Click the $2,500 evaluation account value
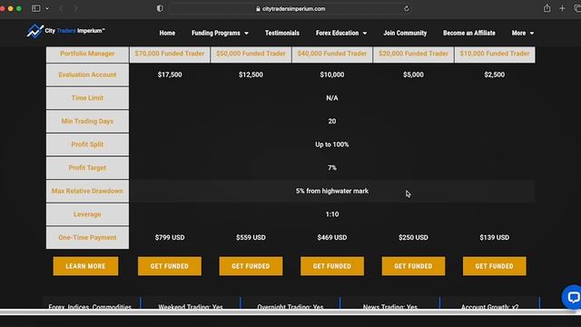 tap(494, 74)
